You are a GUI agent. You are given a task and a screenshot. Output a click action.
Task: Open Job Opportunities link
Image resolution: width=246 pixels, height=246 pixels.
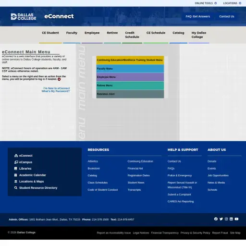[x=218, y=175]
